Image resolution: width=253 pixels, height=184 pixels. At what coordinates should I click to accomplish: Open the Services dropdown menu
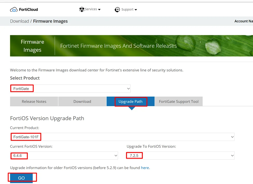[x=90, y=9]
